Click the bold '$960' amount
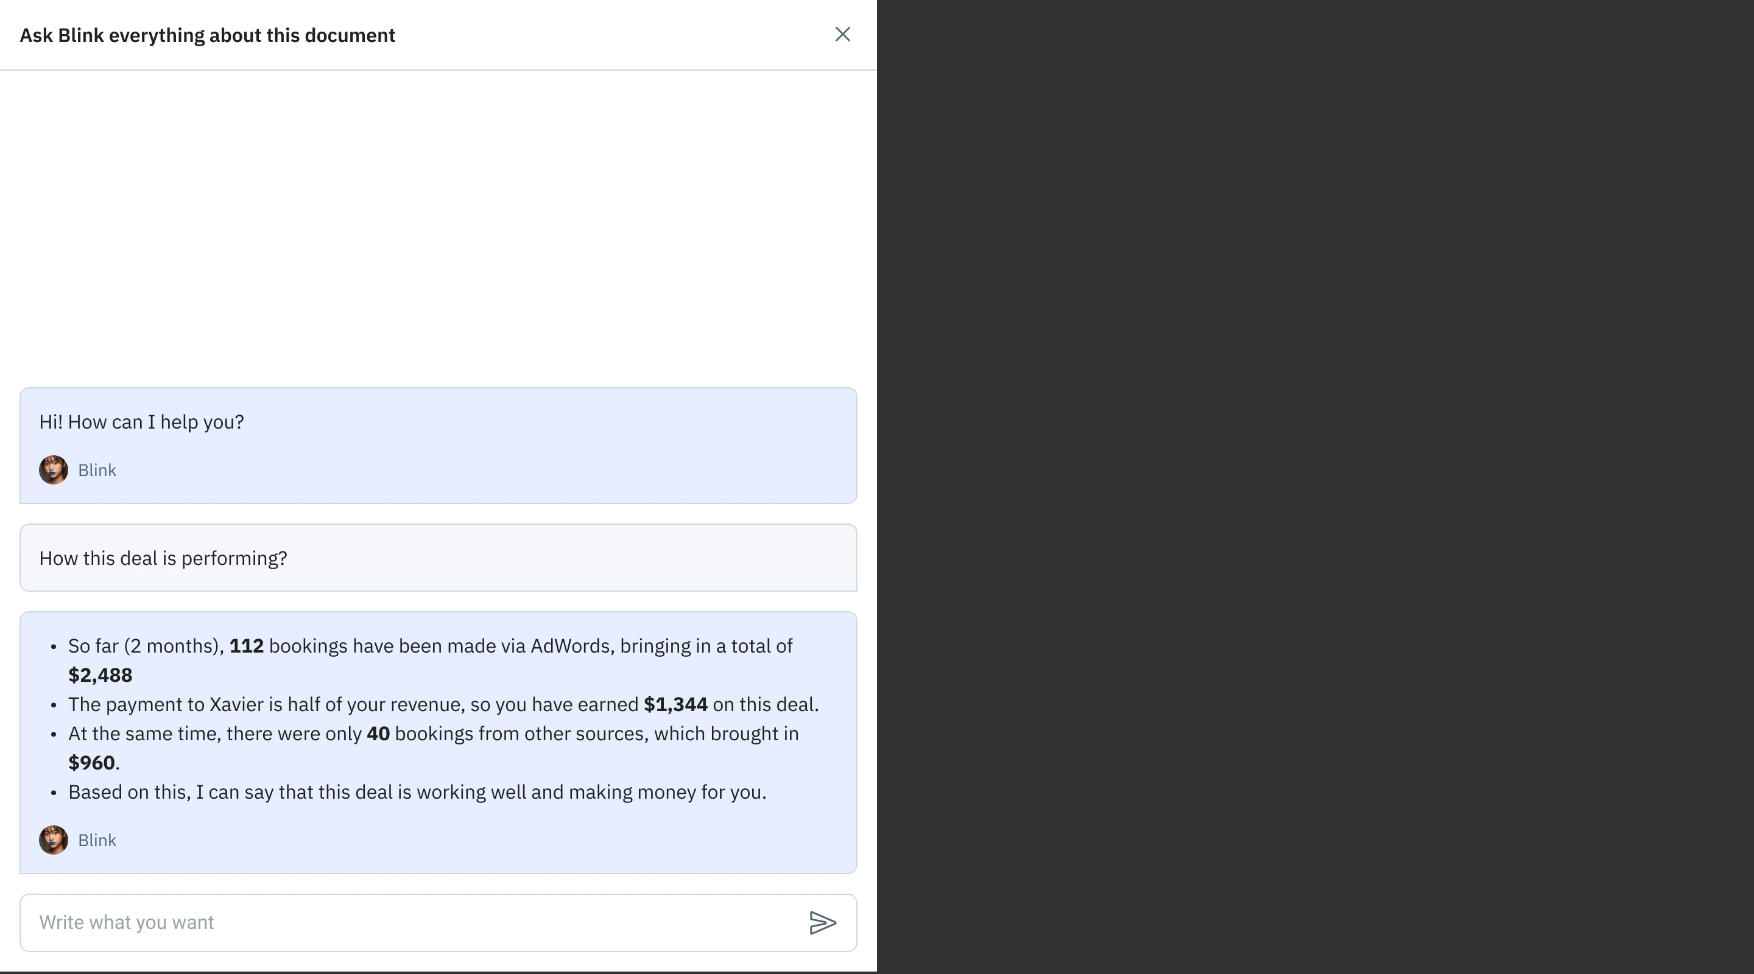This screenshot has height=974, width=1754. (x=91, y=763)
